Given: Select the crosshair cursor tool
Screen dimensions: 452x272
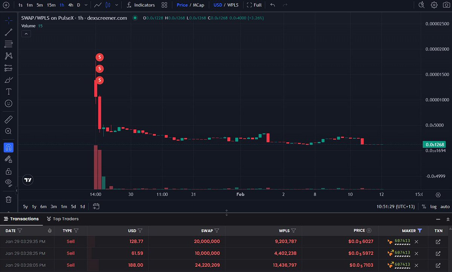Looking at the screenshot, I should [8, 20].
